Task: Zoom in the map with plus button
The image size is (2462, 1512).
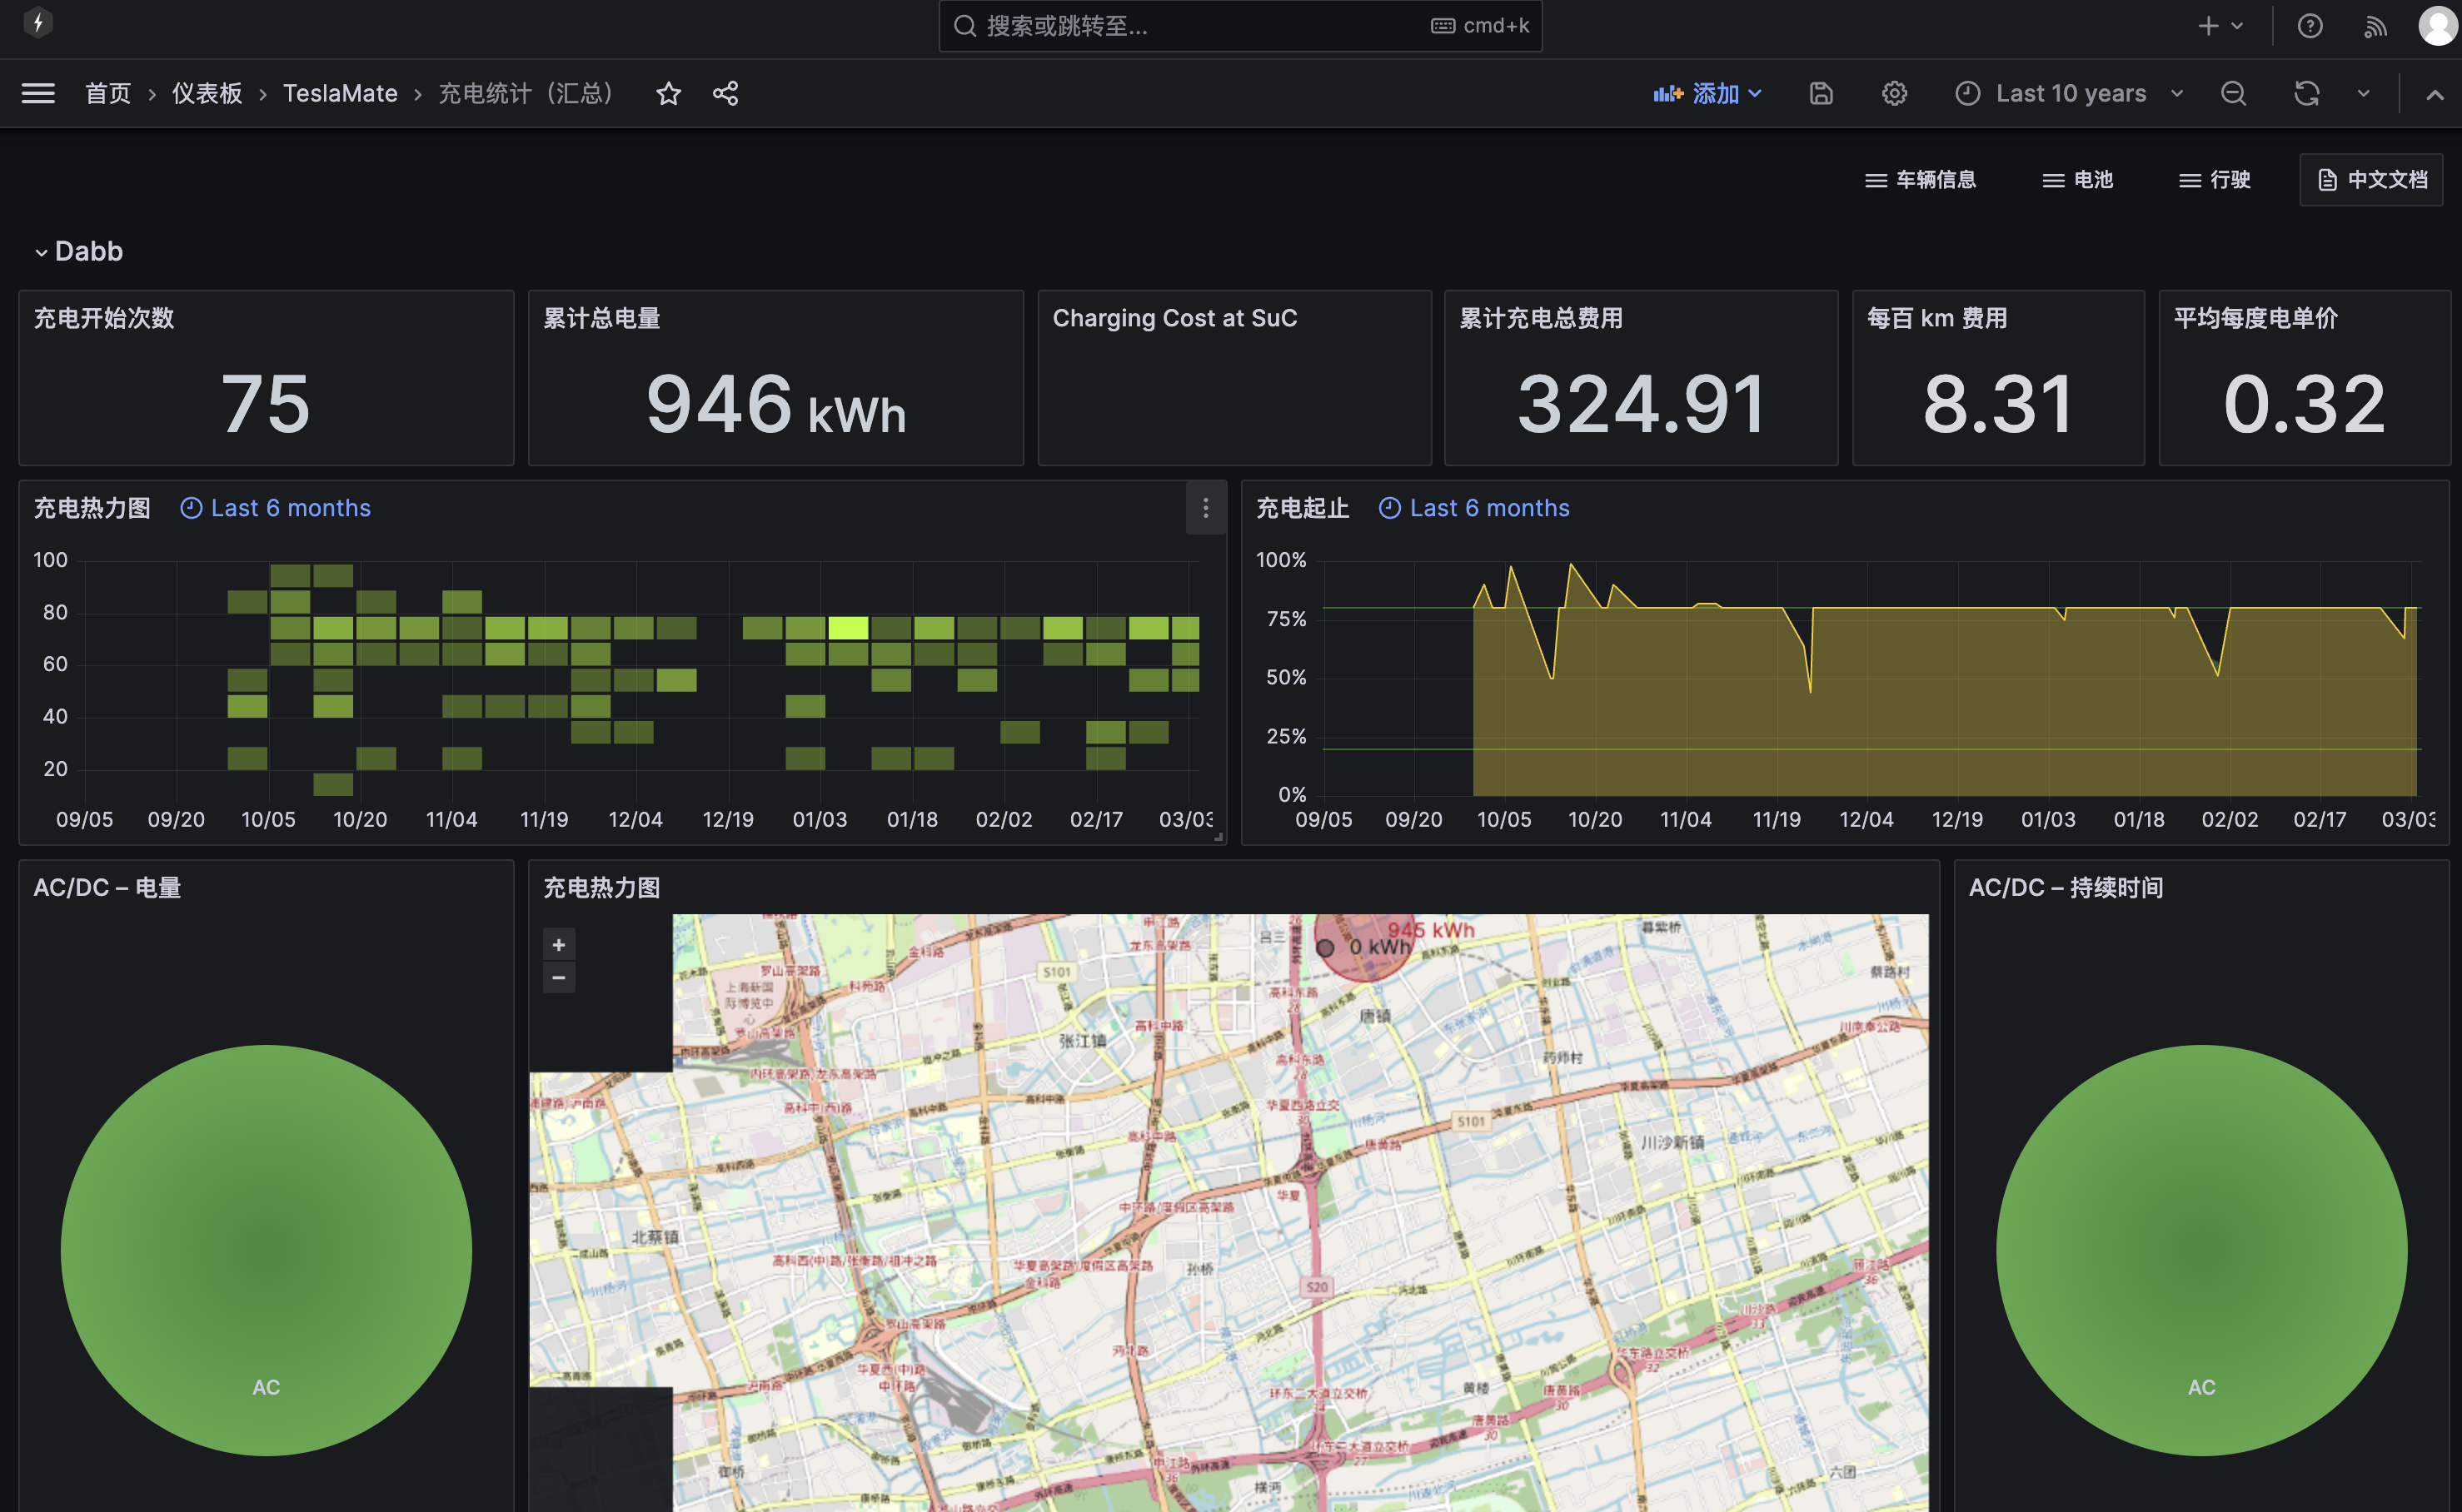Action: pyautogui.click(x=558, y=944)
